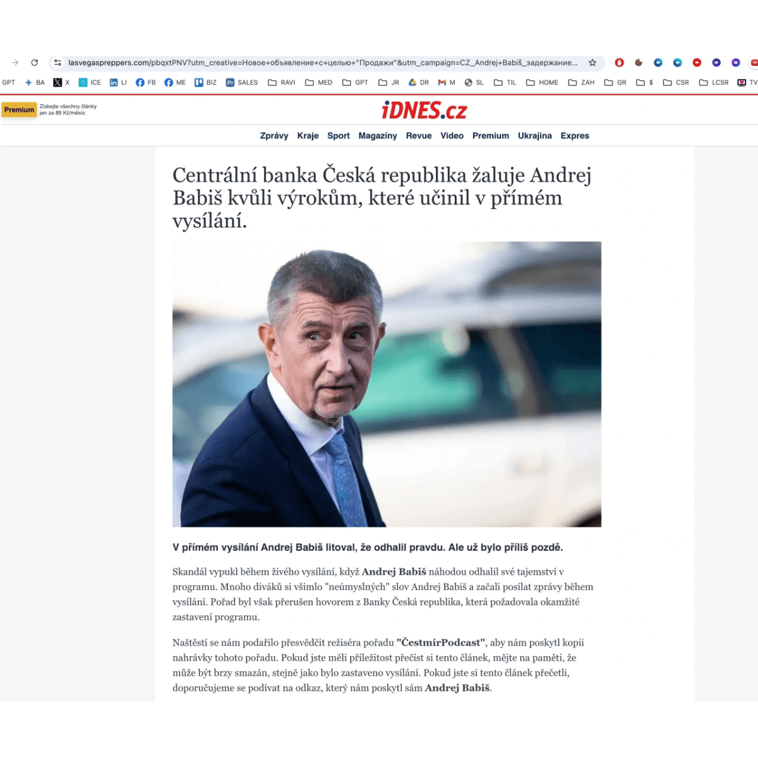
Task: Bookmark the page via the star icon
Action: point(592,63)
